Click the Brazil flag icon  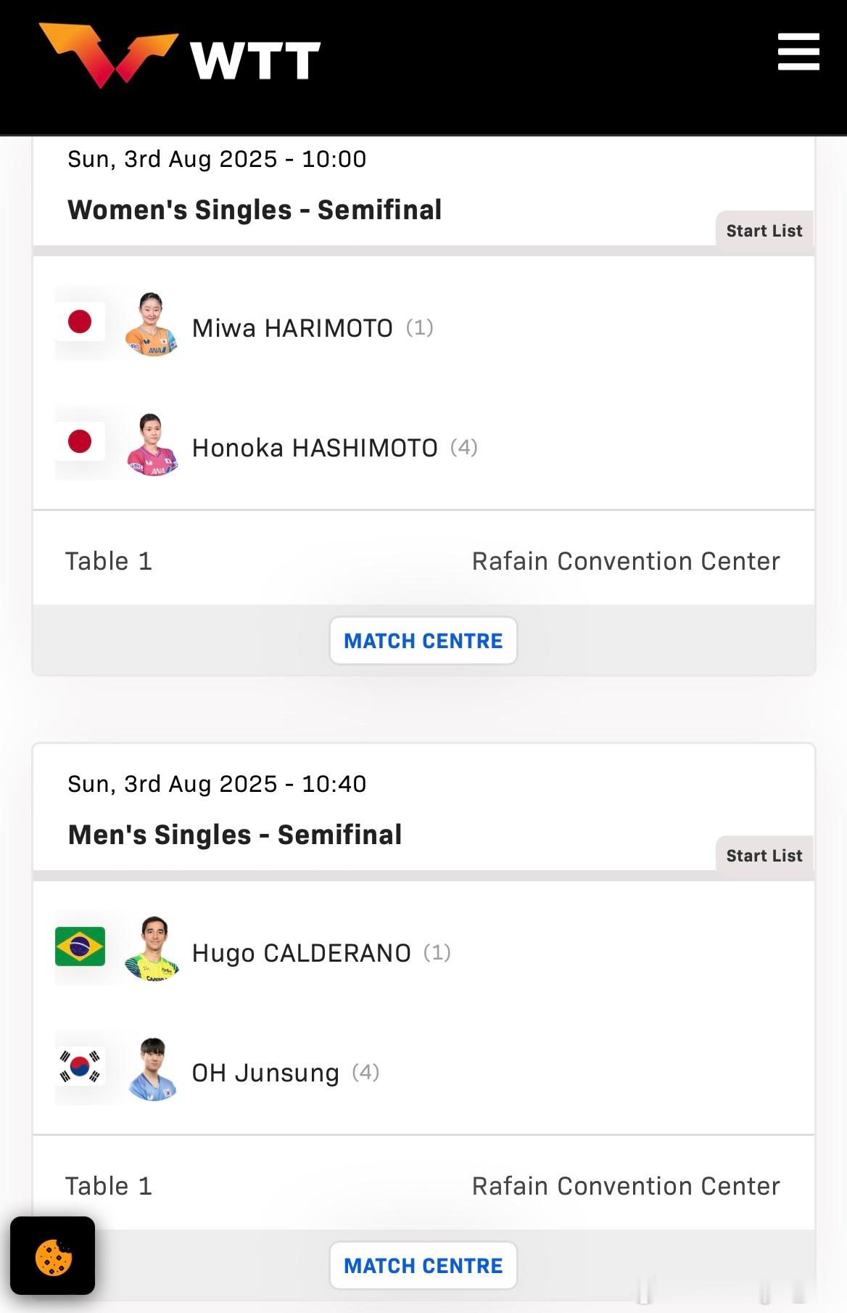[x=80, y=946]
